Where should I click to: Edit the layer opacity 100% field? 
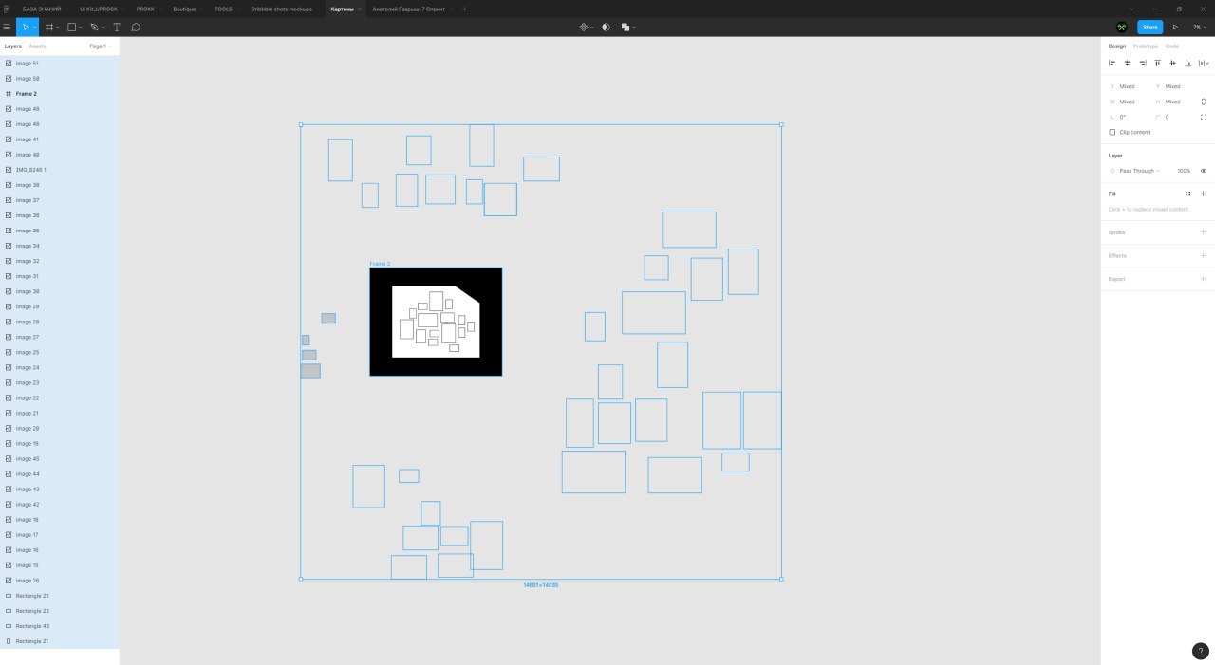(x=1184, y=171)
